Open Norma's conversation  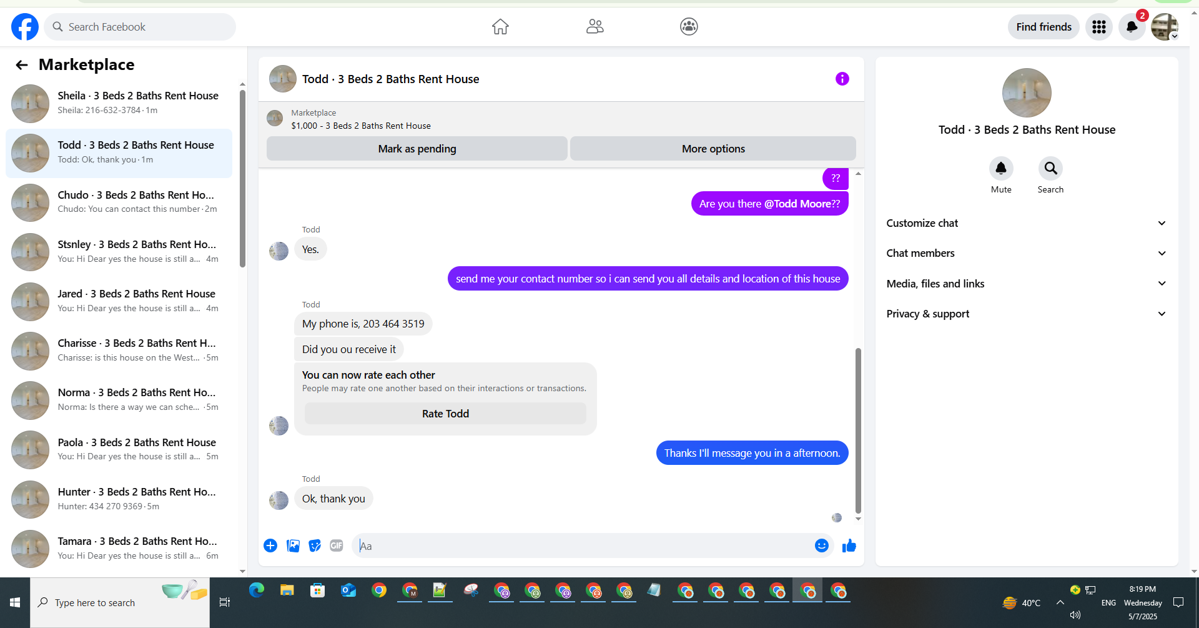coord(119,400)
